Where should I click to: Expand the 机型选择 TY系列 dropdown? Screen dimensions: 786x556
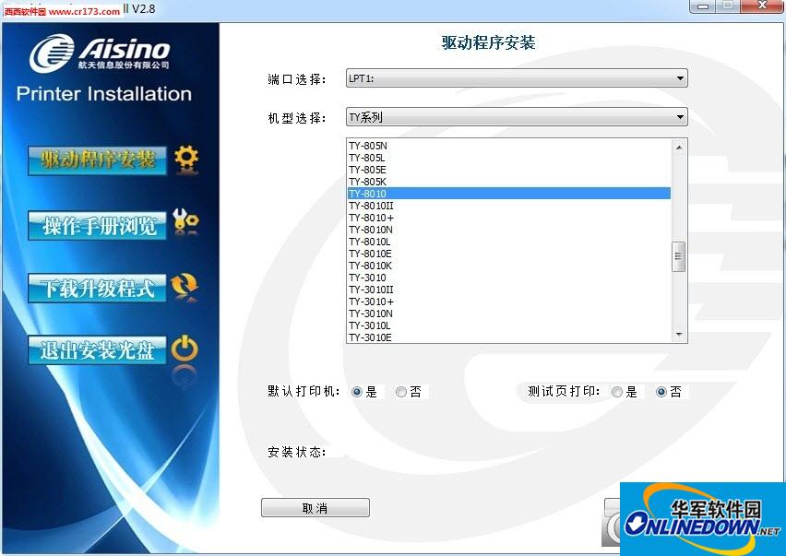pyautogui.click(x=517, y=117)
